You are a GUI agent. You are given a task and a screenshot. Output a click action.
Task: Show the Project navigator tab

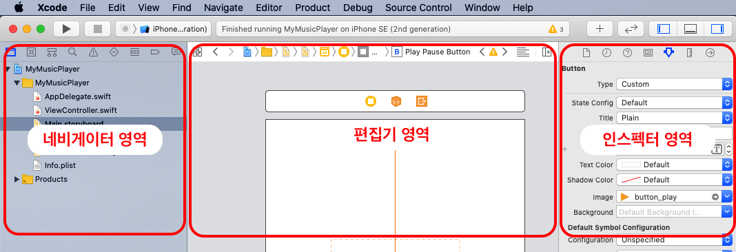point(10,52)
